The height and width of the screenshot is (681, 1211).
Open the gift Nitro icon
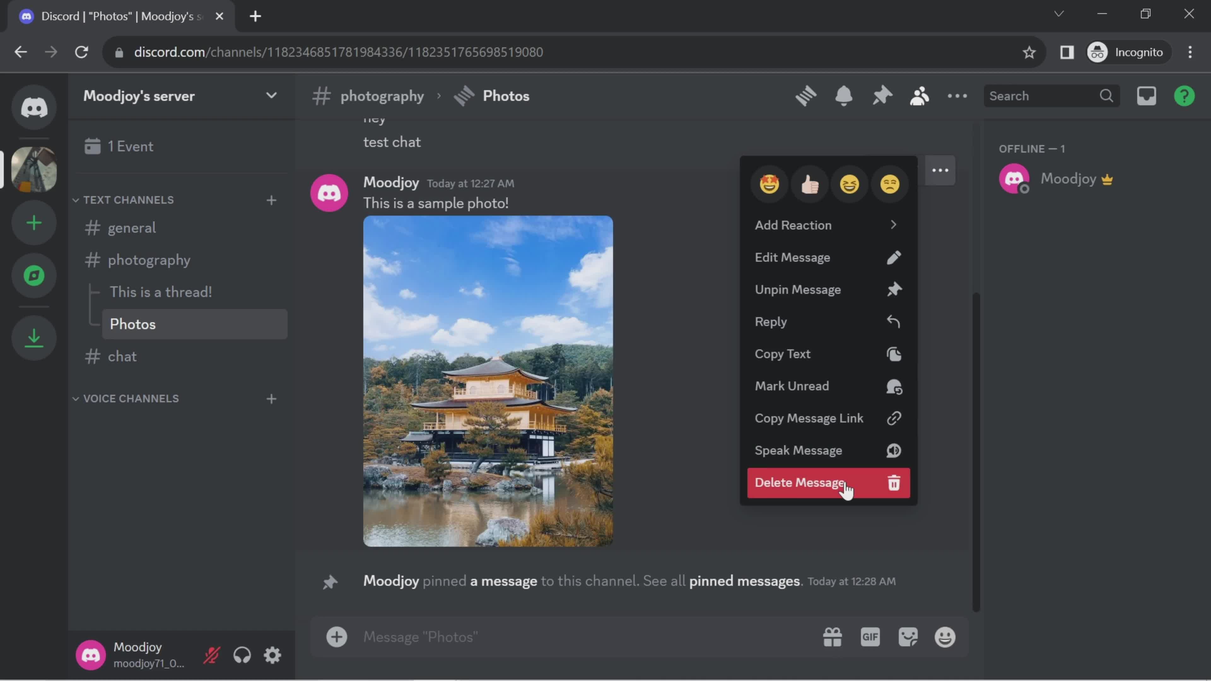[x=833, y=637]
